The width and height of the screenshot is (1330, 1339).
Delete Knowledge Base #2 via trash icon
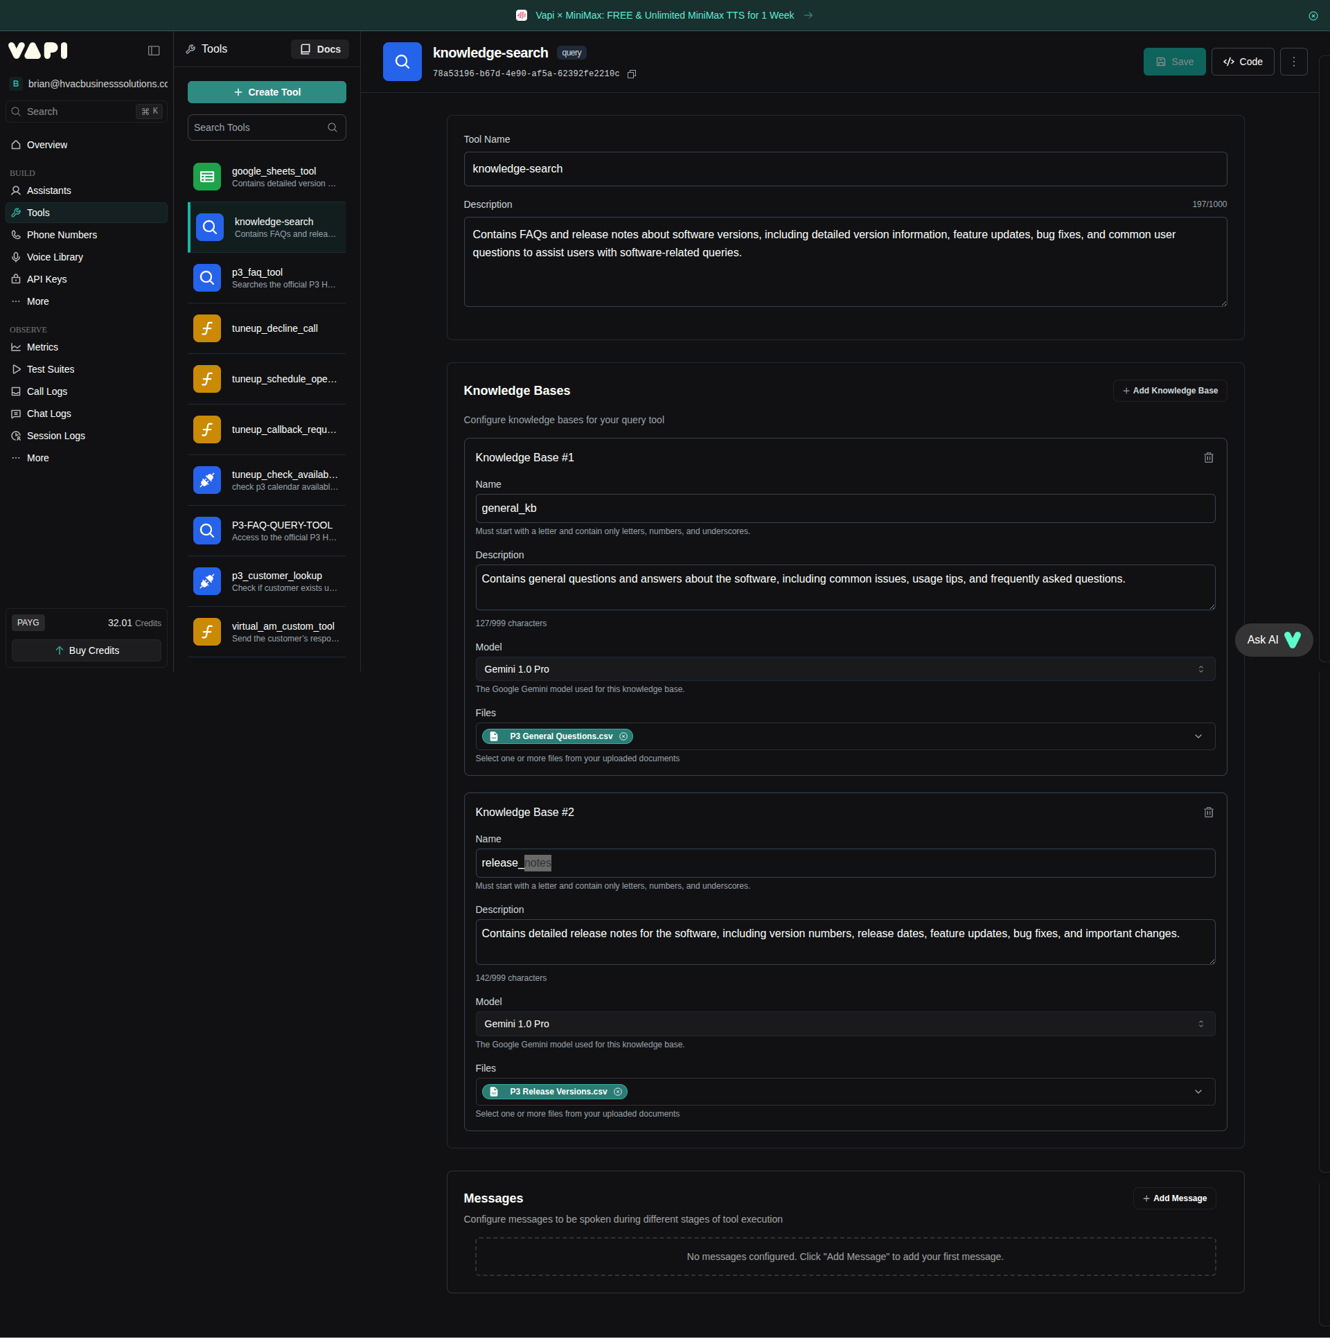pyautogui.click(x=1208, y=812)
